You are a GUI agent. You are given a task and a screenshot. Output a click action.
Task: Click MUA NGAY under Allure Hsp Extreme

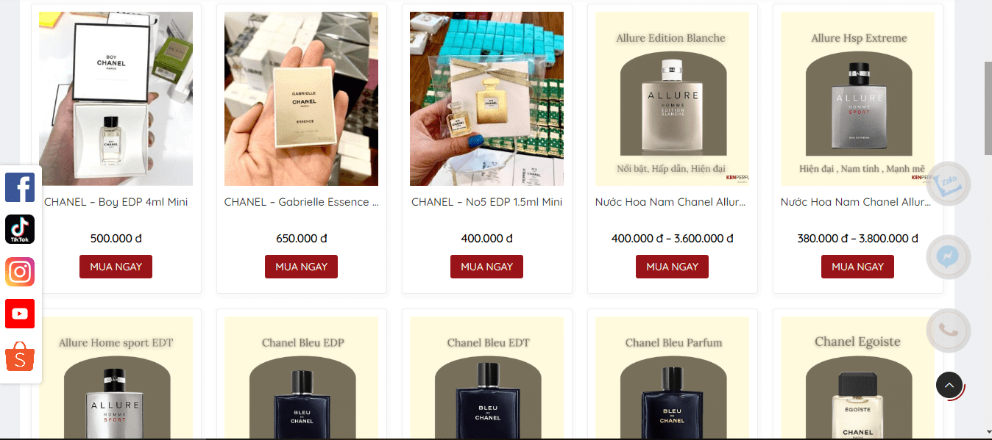[x=857, y=267]
